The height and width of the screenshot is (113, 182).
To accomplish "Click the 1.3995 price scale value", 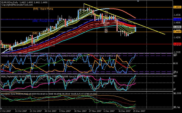I will [177, 52].
